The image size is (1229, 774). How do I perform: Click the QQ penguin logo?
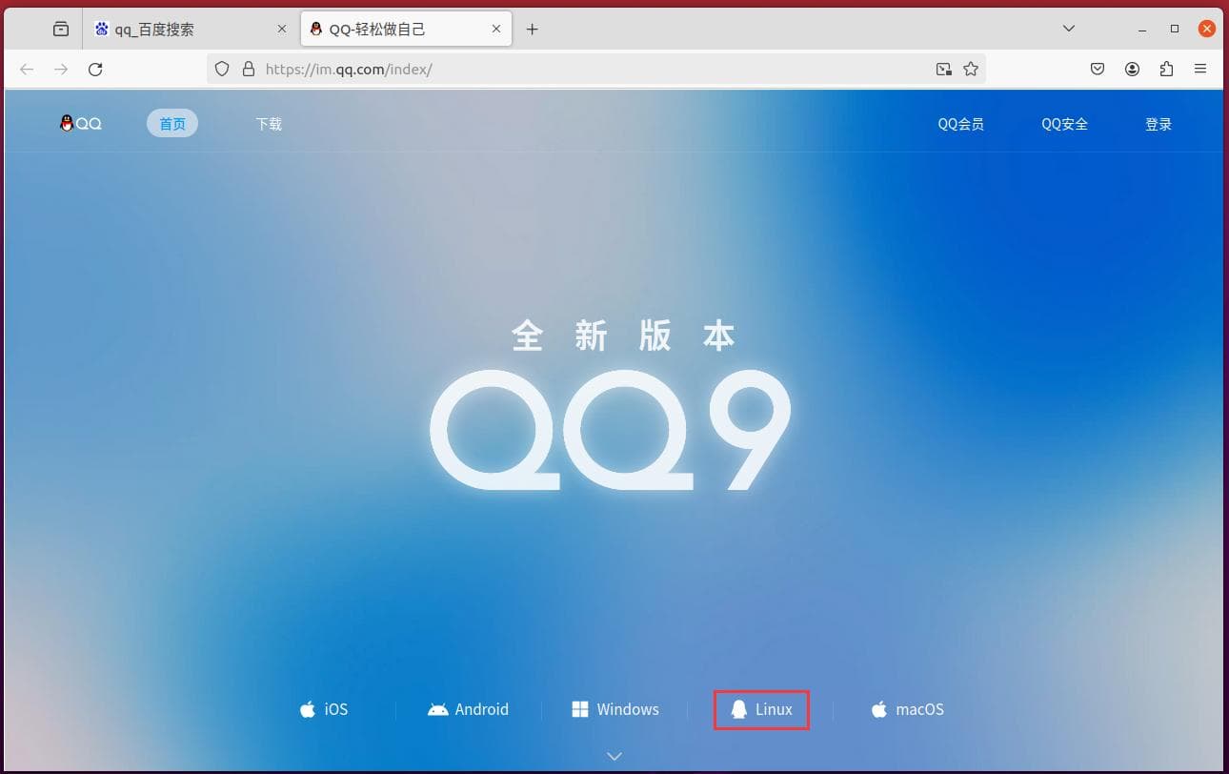[x=81, y=124]
